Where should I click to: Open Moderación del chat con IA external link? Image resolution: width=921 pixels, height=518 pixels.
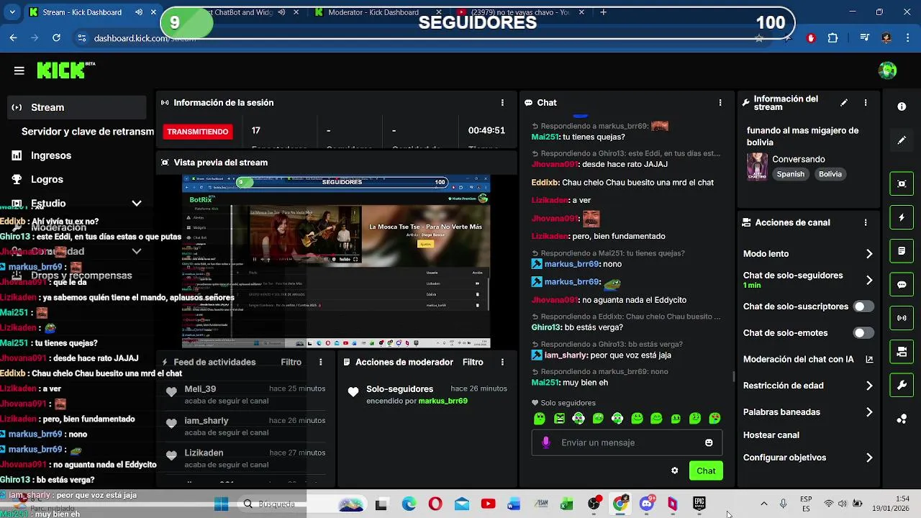click(869, 359)
